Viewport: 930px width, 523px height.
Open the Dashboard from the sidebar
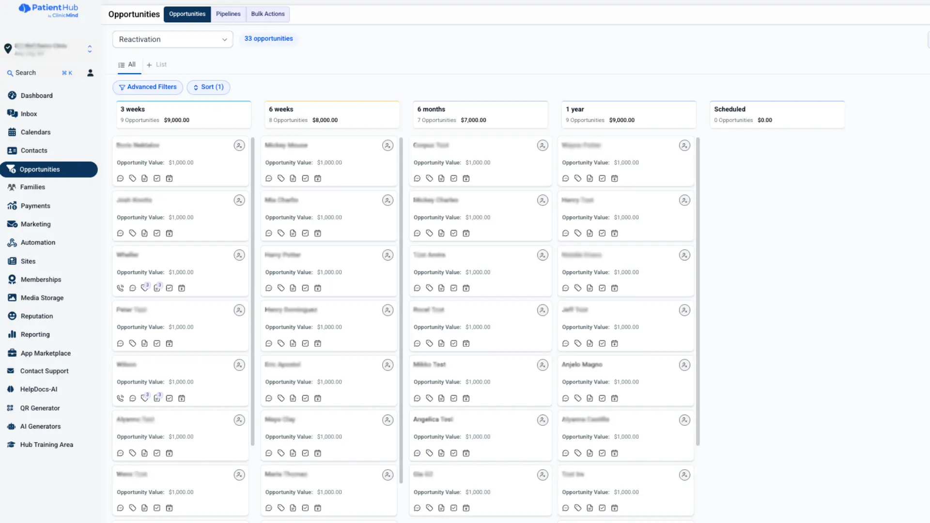(x=36, y=95)
